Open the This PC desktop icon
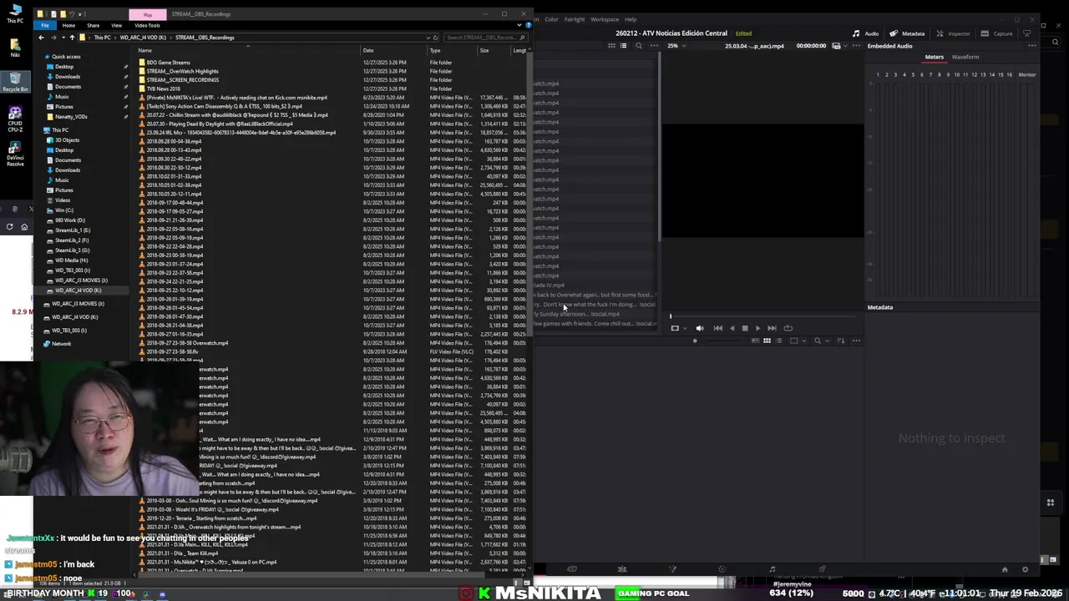Image resolution: width=1069 pixels, height=601 pixels. click(15, 13)
